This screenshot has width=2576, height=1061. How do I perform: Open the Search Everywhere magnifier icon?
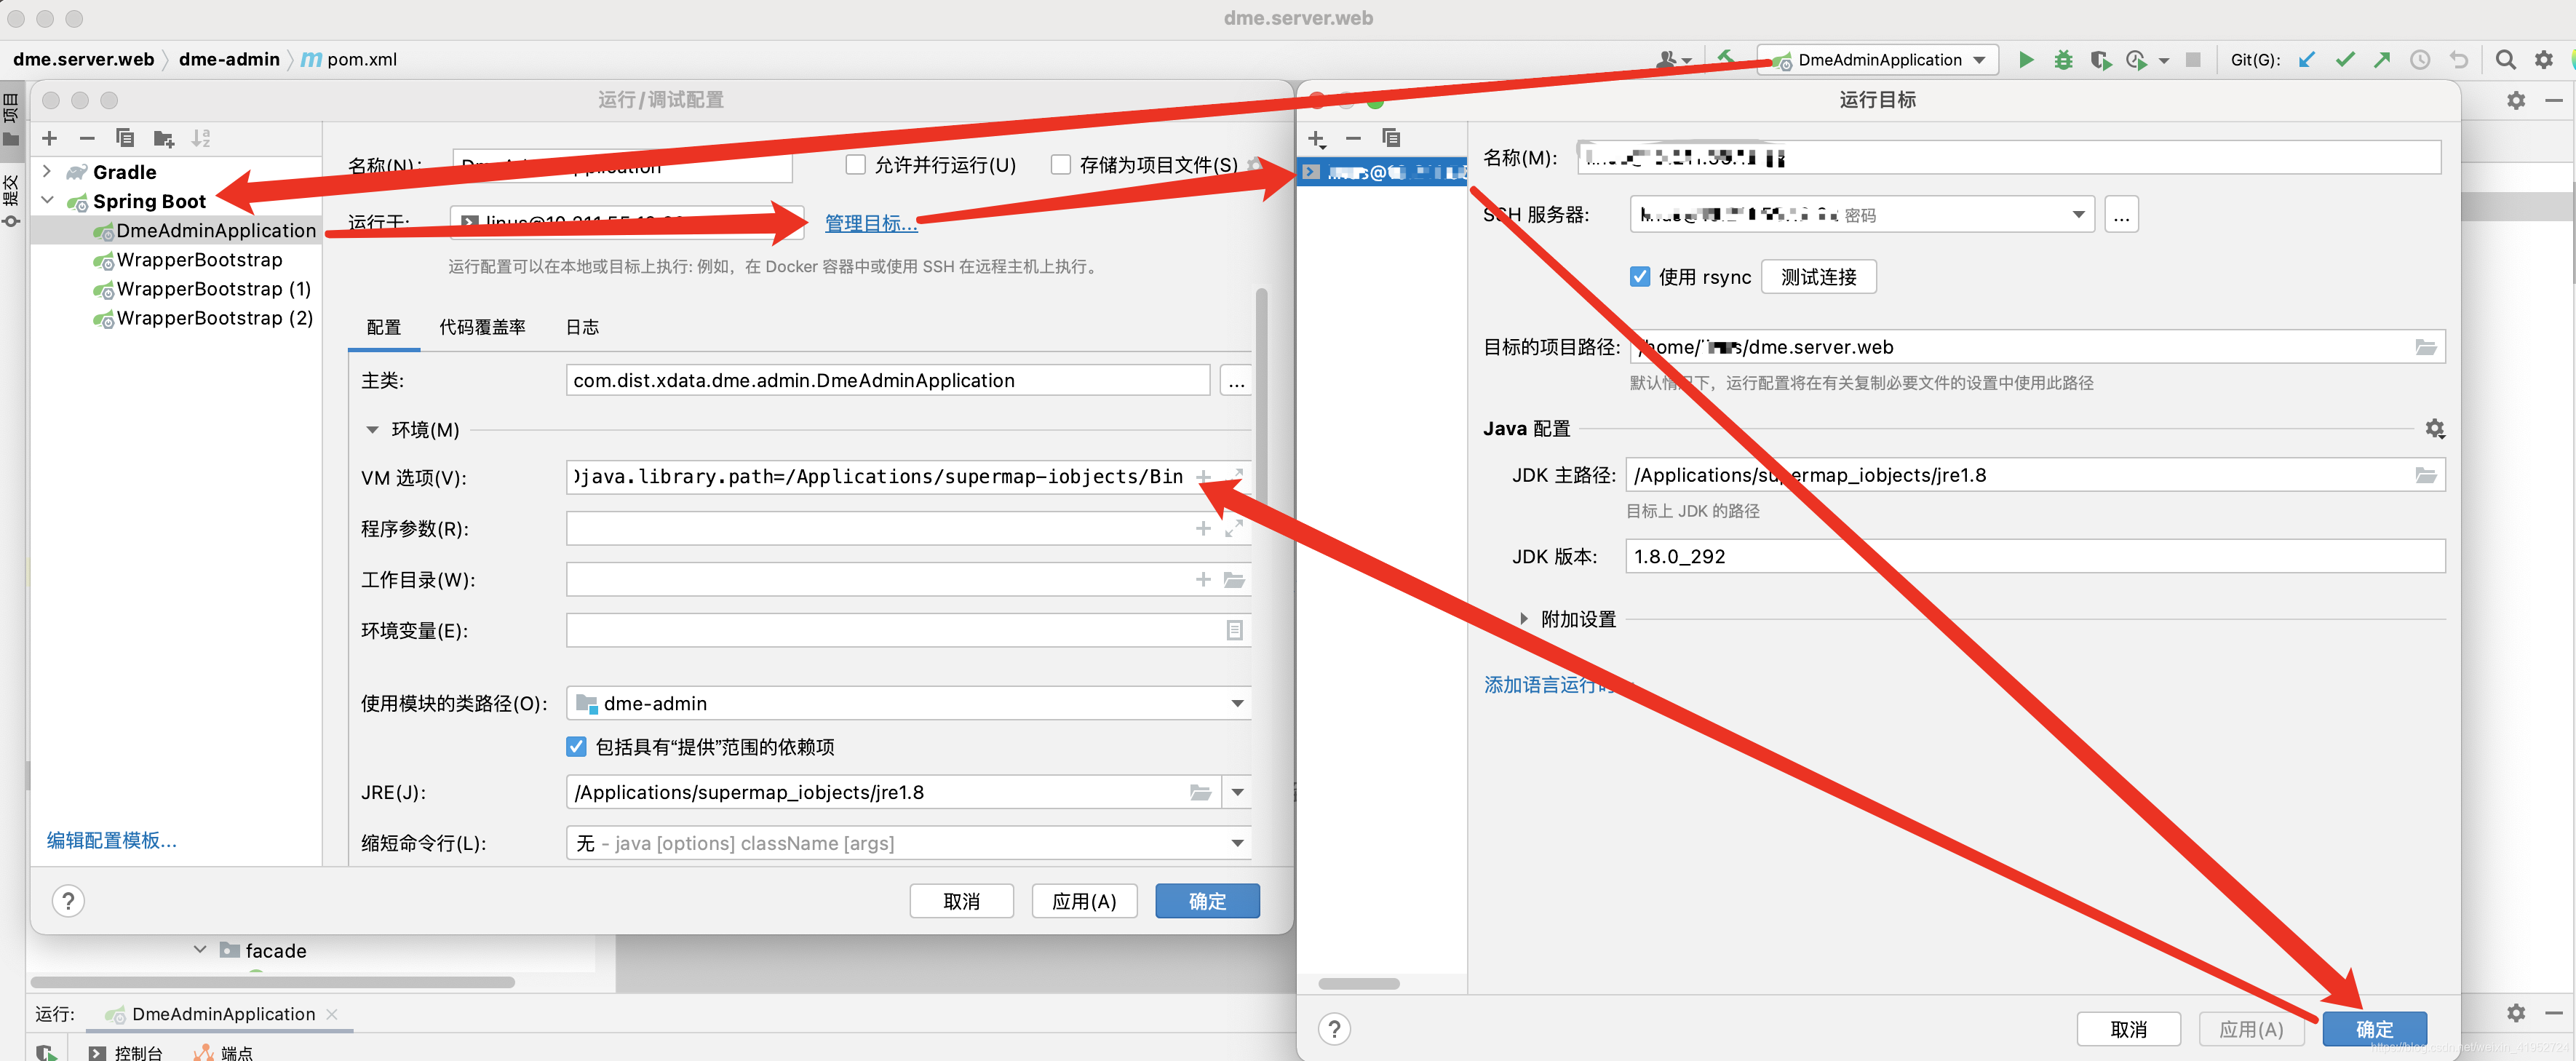pyautogui.click(x=2504, y=60)
